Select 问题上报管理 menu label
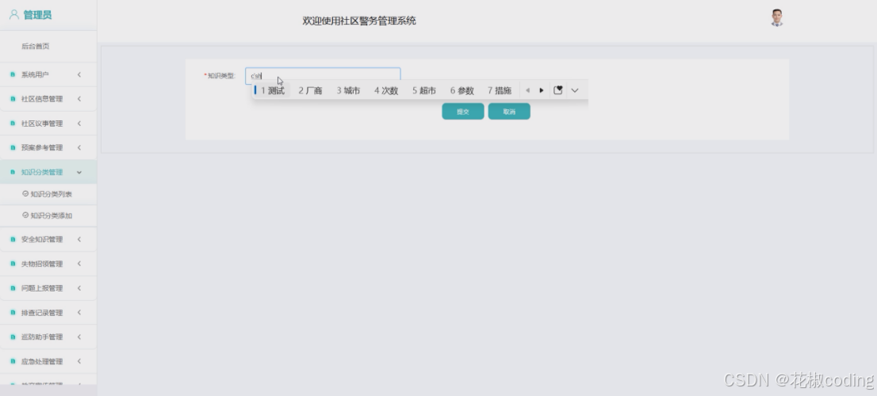This screenshot has width=877, height=396. click(42, 288)
